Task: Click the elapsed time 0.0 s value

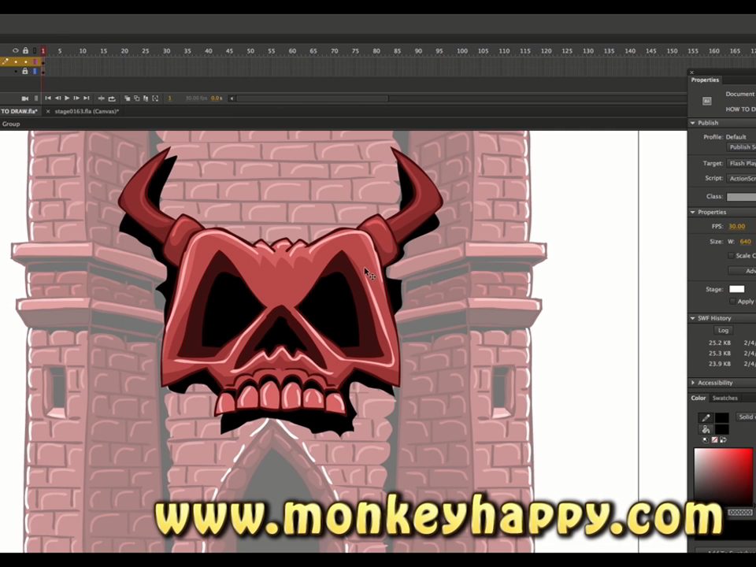Action: 217,98
